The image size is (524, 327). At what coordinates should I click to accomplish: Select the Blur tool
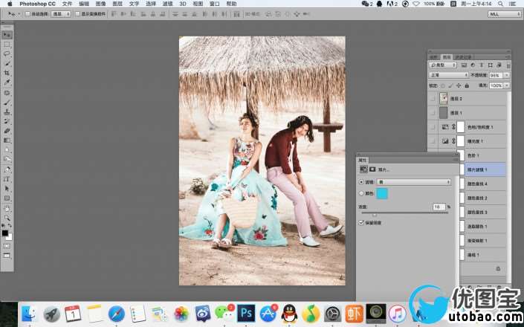(x=7, y=150)
